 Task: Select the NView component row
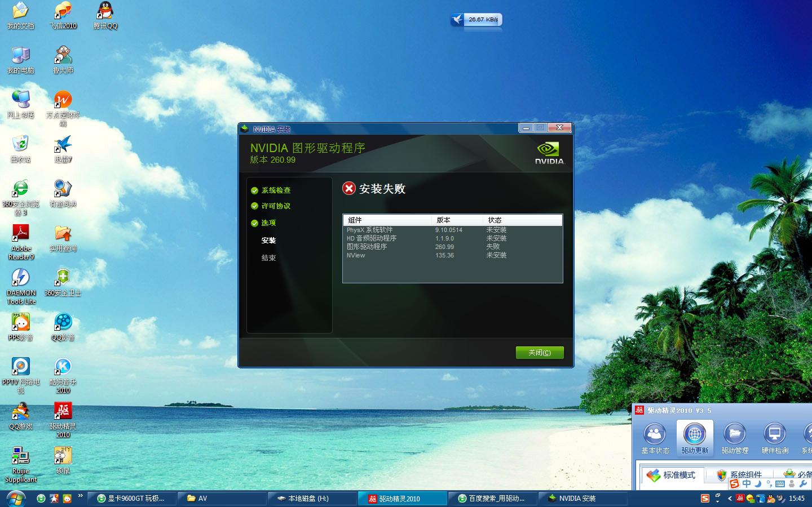click(x=452, y=255)
